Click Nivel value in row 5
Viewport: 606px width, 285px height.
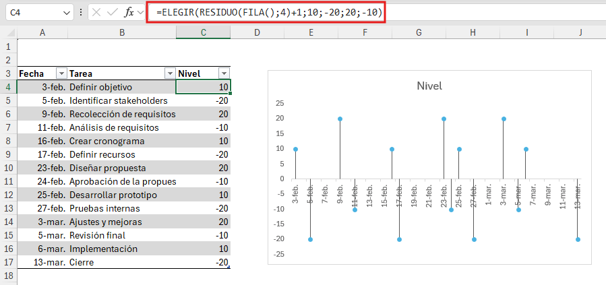(204, 100)
